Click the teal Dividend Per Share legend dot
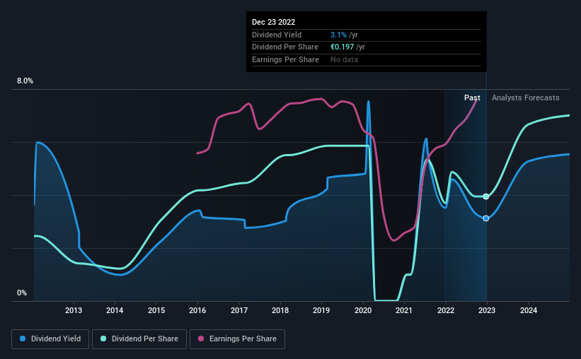581x359 pixels. [103, 339]
